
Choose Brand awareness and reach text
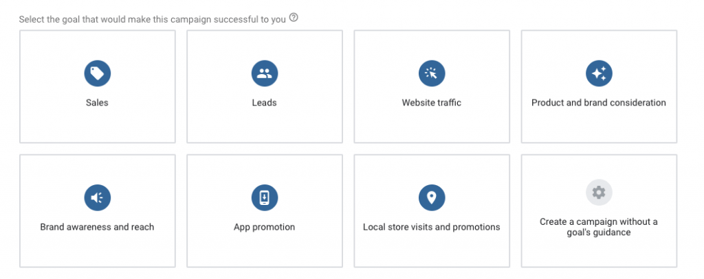[x=97, y=227]
